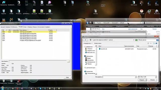161x90 pixels.
Task: Click back button in Открыть dialog
Action: (x=84, y=40)
